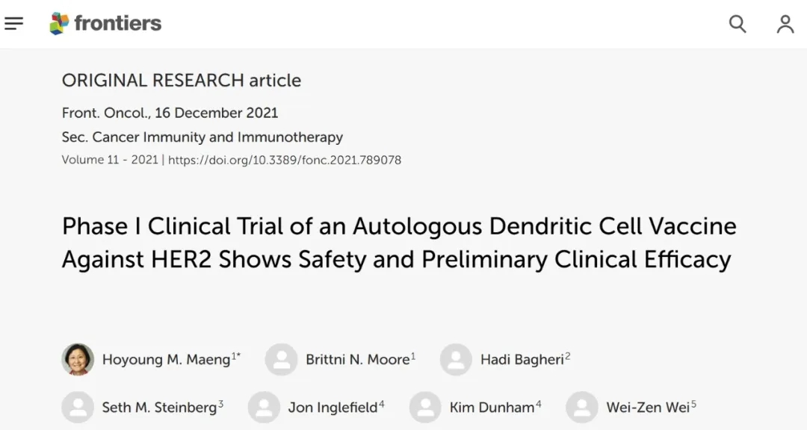This screenshot has width=807, height=430.
Task: Click the article title heading
Action: point(398,242)
